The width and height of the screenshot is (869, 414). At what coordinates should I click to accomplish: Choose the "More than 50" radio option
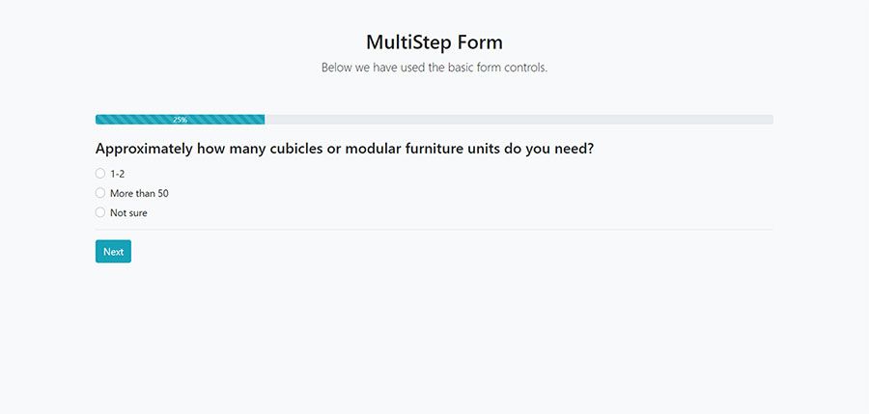[100, 193]
